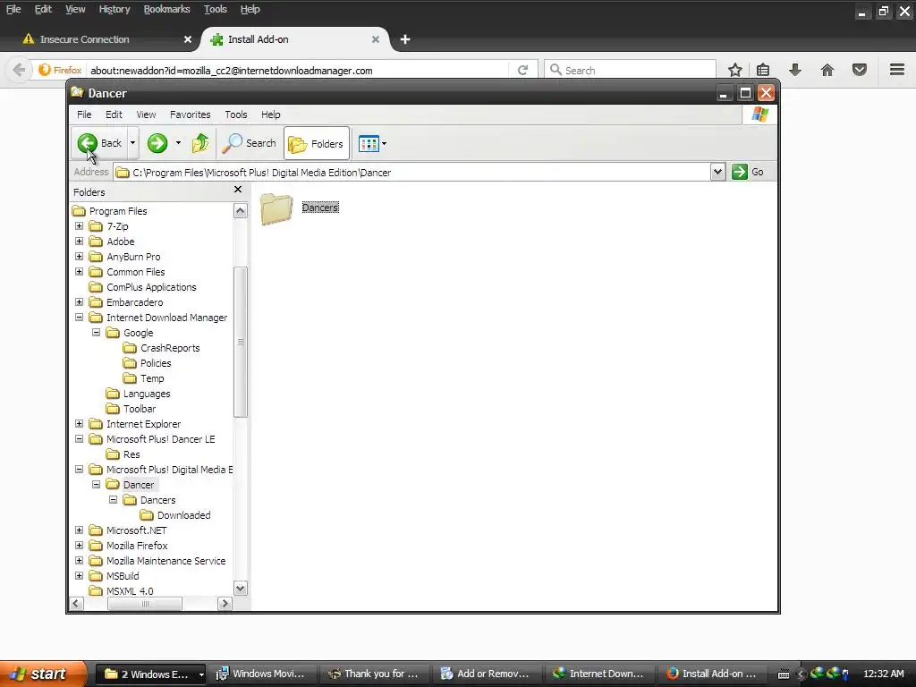
Task: Select the Dancers folder icon in file view
Action: point(276,208)
